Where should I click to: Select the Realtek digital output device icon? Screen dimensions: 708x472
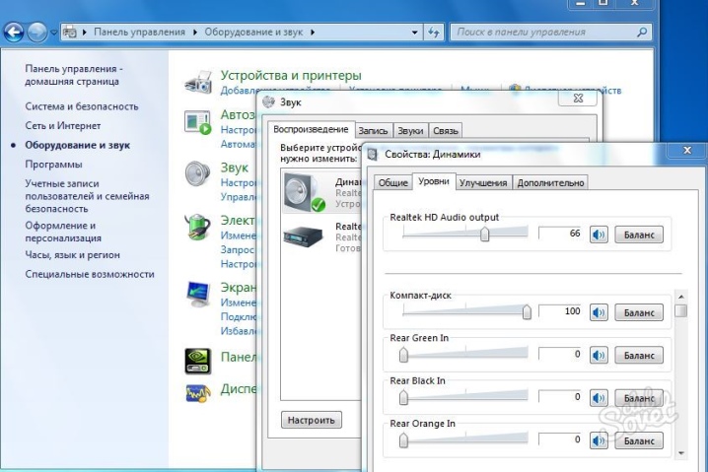coord(303,236)
